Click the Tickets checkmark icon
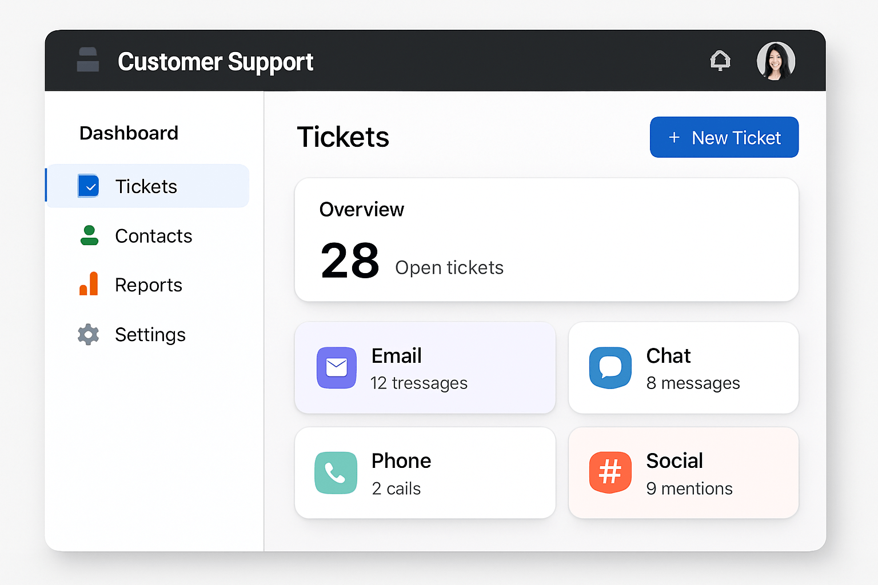 89,186
